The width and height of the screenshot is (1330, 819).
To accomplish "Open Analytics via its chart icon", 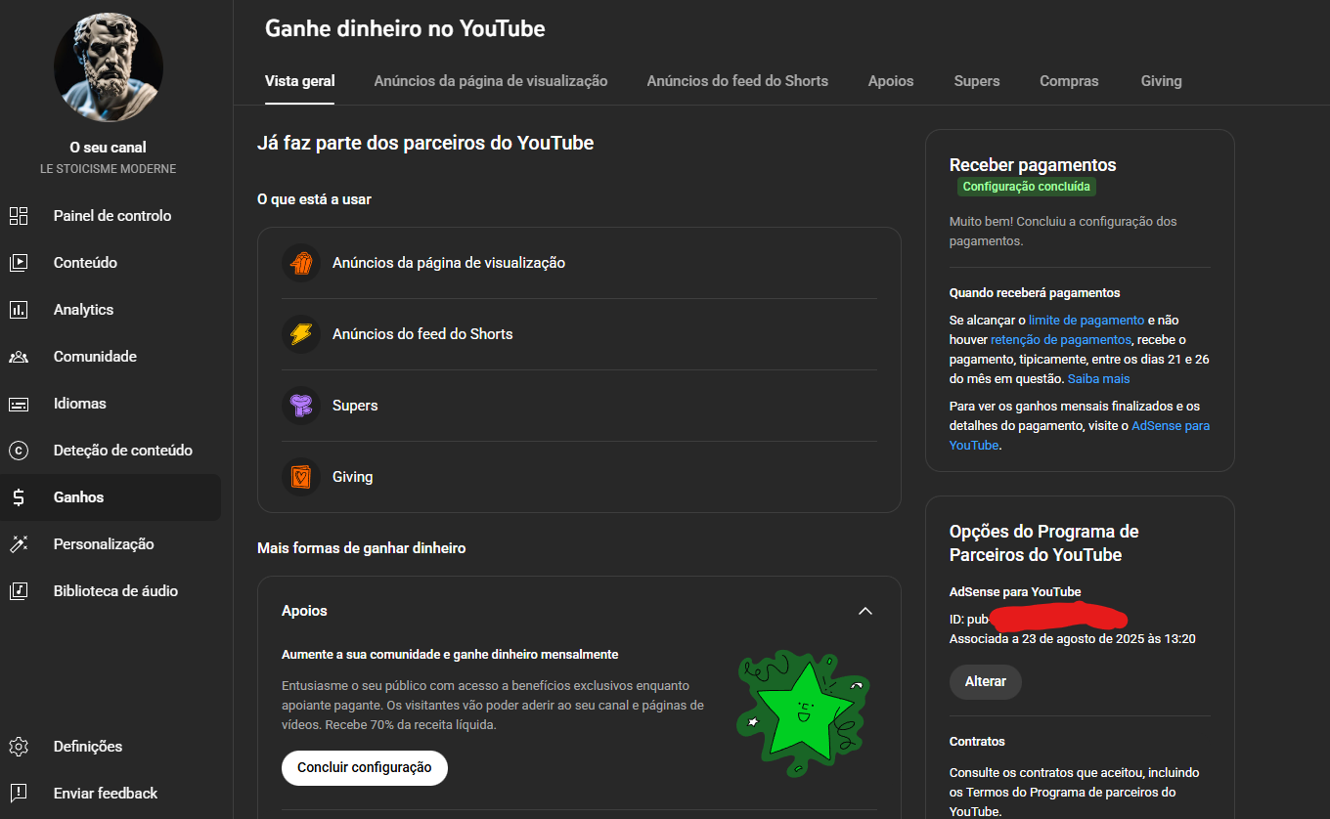I will (19, 310).
